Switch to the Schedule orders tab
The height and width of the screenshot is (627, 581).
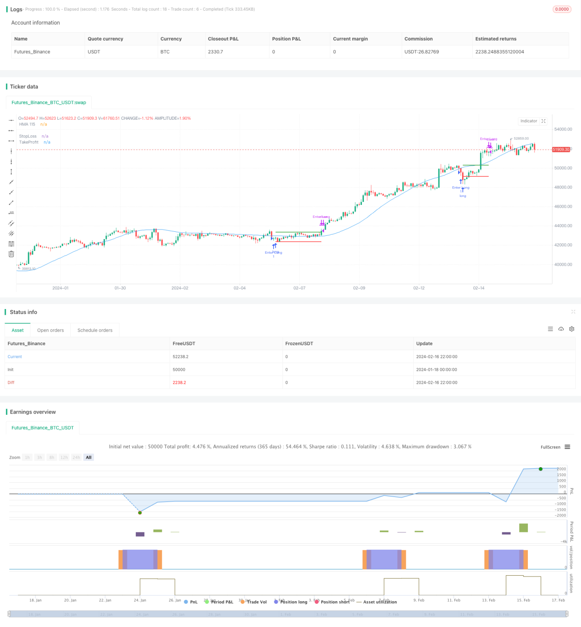95,330
